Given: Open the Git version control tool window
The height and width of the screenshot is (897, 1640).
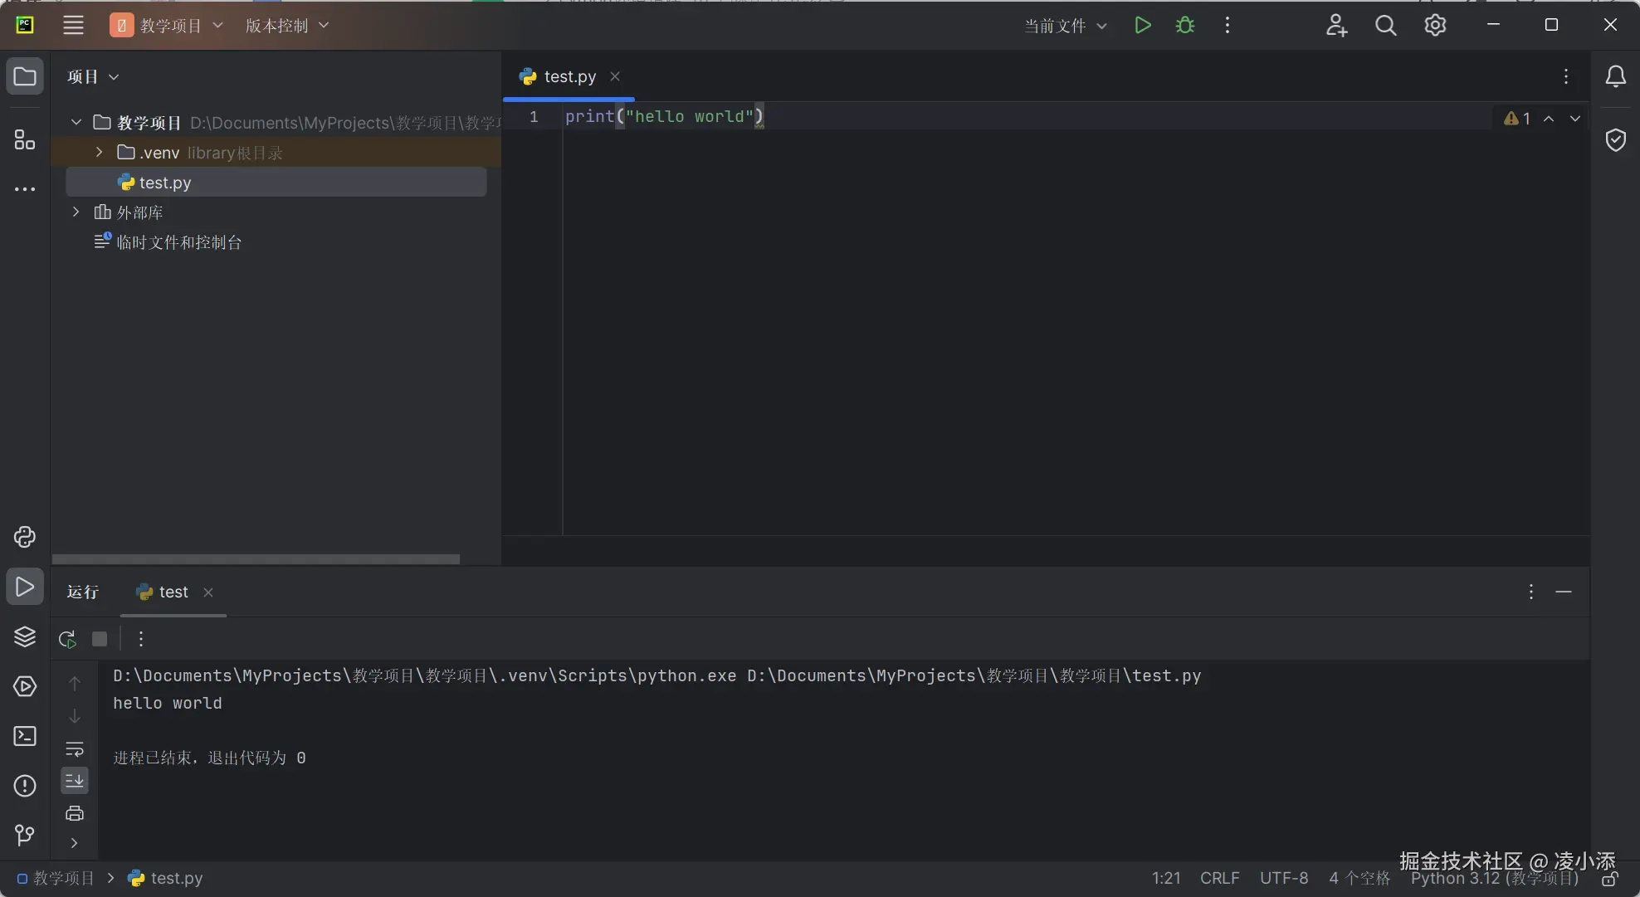Looking at the screenshot, I should [x=25, y=835].
